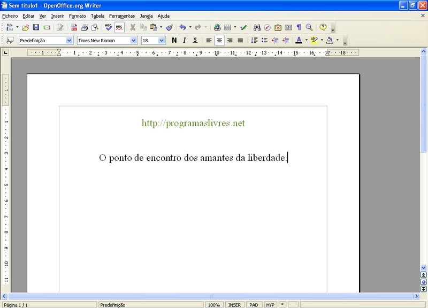Export the document directly as PDF
The height and width of the screenshot is (308, 428).
[x=75, y=26]
